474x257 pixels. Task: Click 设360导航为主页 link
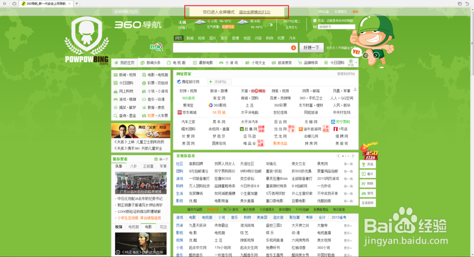tap(126, 12)
